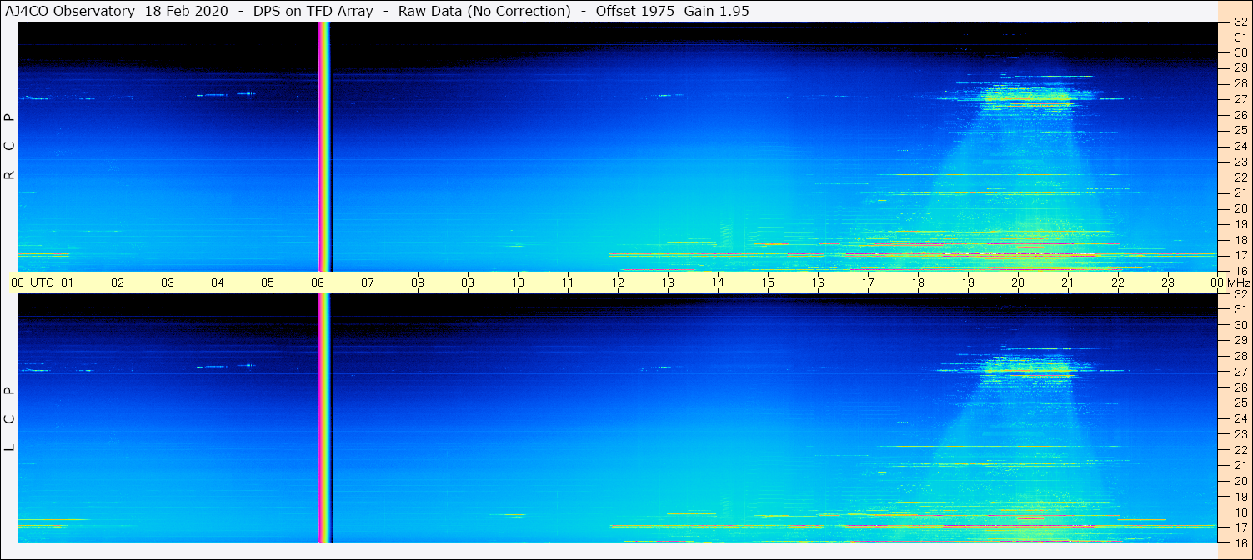Pick the 26 MHz tick of LCP panel
This screenshot has width=1253, height=560.
1240,387
